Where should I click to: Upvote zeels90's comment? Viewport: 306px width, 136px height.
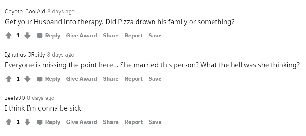click(x=9, y=122)
